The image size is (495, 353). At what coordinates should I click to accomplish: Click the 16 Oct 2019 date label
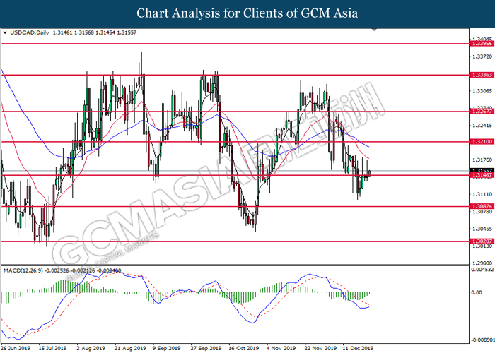[244, 348]
